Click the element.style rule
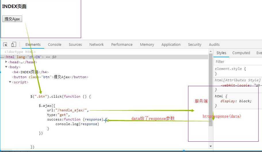Screen dimensions: 262x152 [230, 69]
